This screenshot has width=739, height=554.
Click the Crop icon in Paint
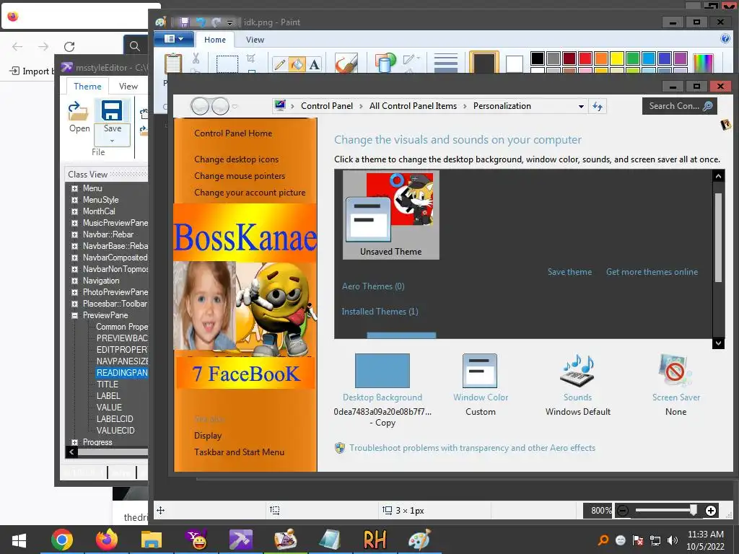click(250, 58)
